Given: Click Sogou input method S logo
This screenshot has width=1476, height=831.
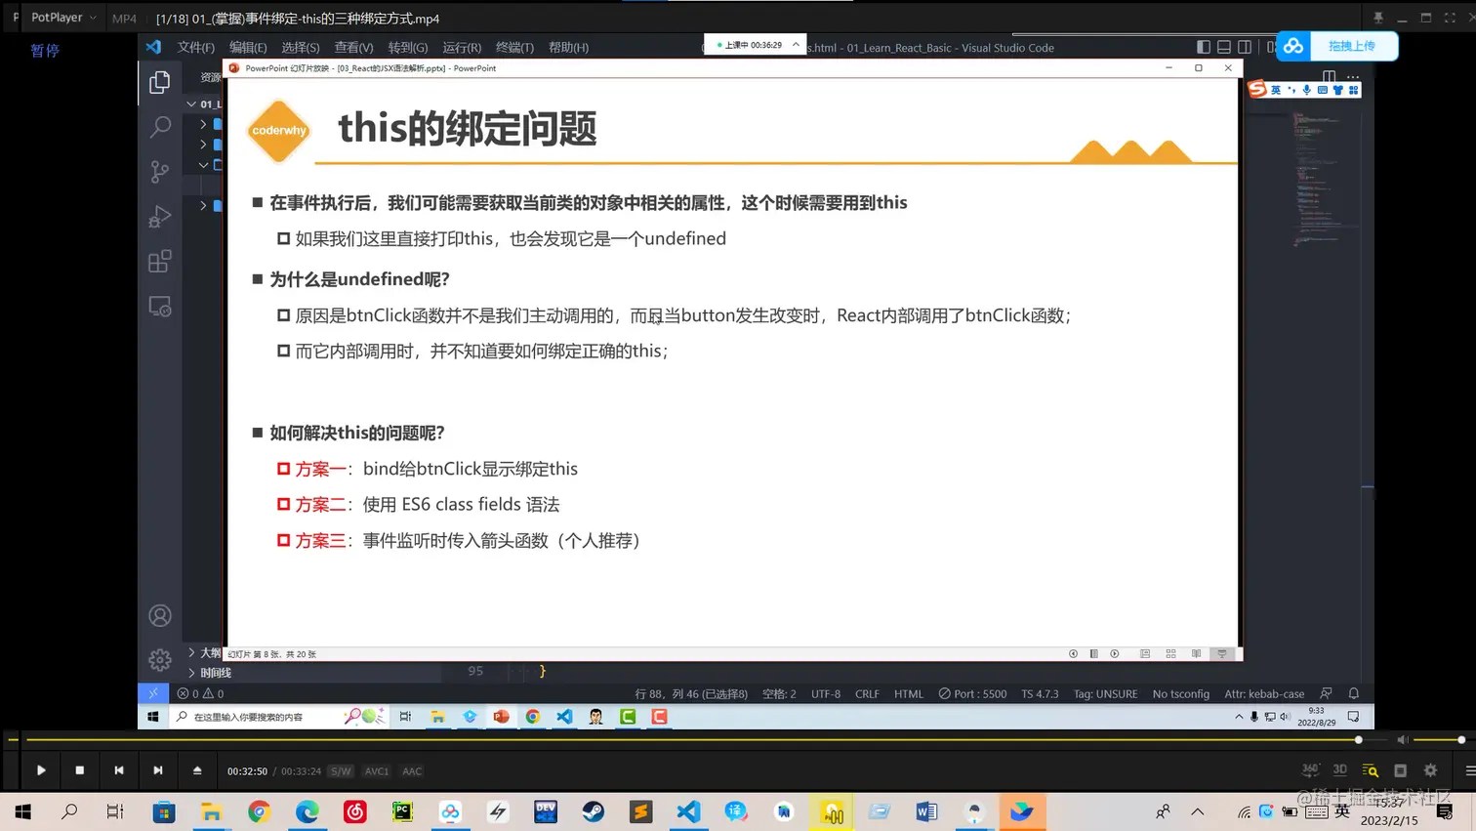Looking at the screenshot, I should tap(1257, 90).
